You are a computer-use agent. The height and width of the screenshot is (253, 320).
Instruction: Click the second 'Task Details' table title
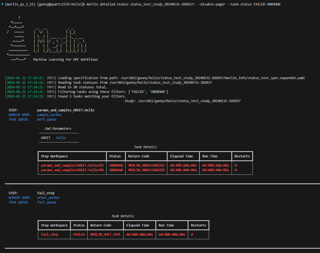click(123, 216)
